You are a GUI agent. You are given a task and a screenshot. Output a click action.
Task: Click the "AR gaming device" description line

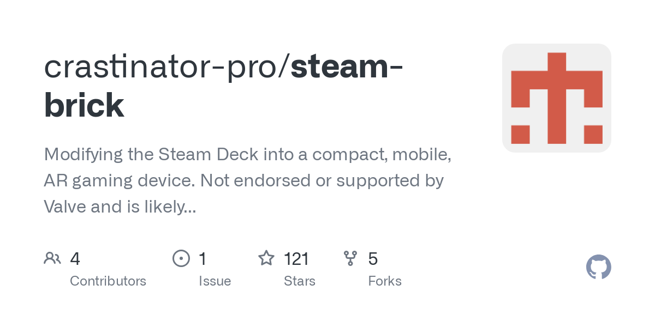[243, 180]
